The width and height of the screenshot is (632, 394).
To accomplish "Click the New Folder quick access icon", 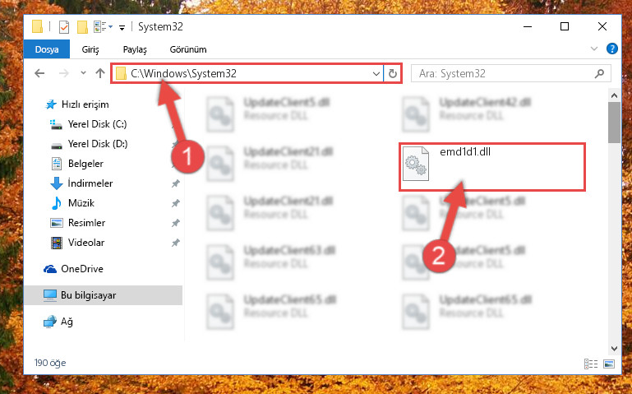I will (82, 27).
